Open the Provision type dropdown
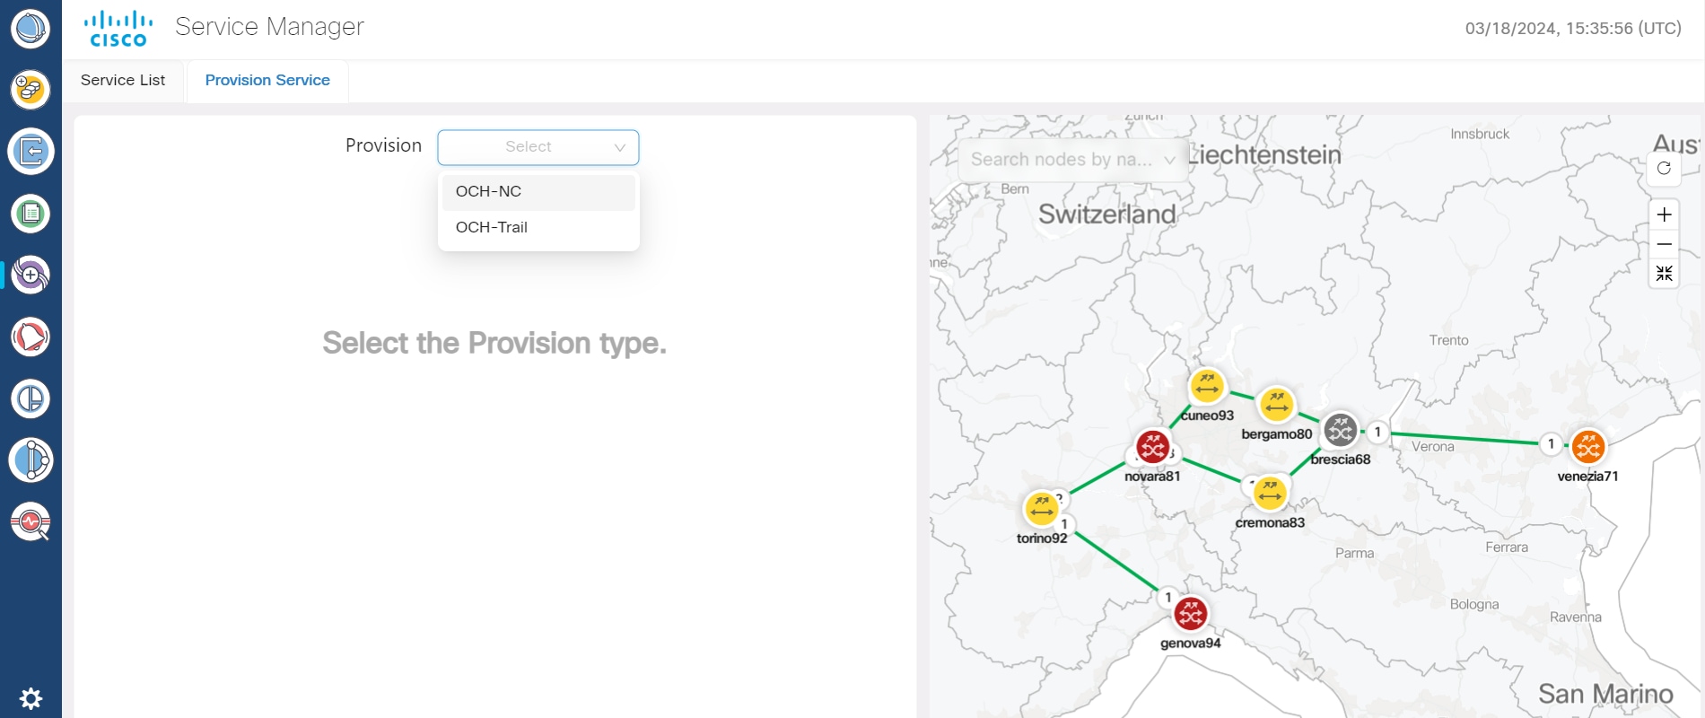The height and width of the screenshot is (718, 1705). point(538,147)
